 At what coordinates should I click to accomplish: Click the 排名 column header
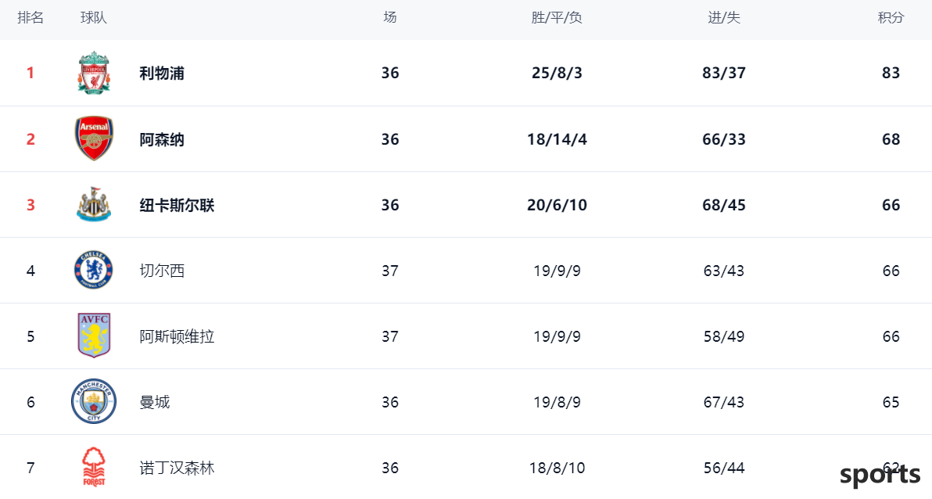coord(30,18)
